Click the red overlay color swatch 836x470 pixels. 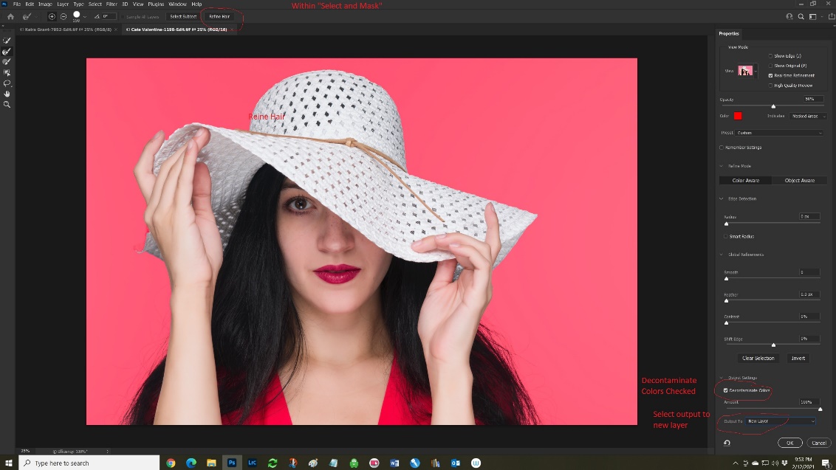[737, 116]
